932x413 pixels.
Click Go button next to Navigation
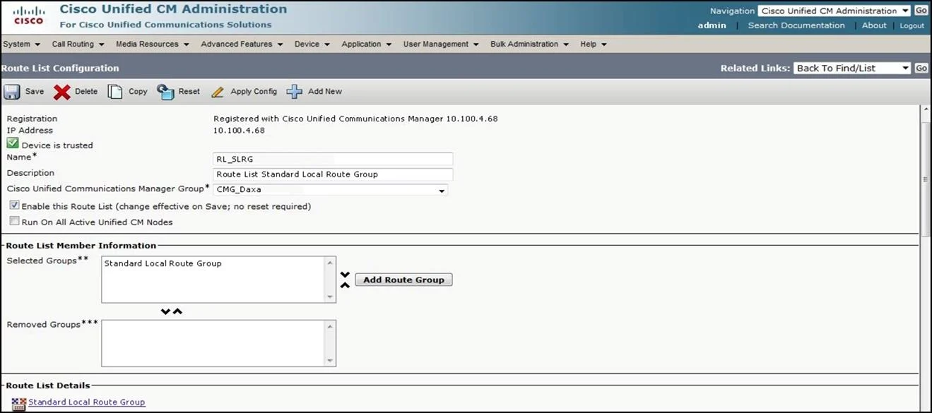(921, 11)
